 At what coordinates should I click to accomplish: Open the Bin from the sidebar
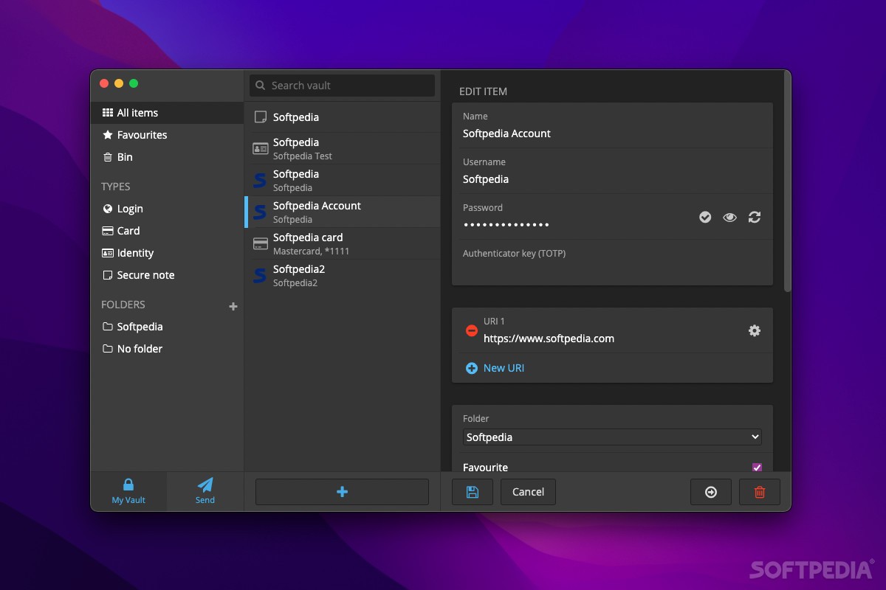[x=123, y=157]
